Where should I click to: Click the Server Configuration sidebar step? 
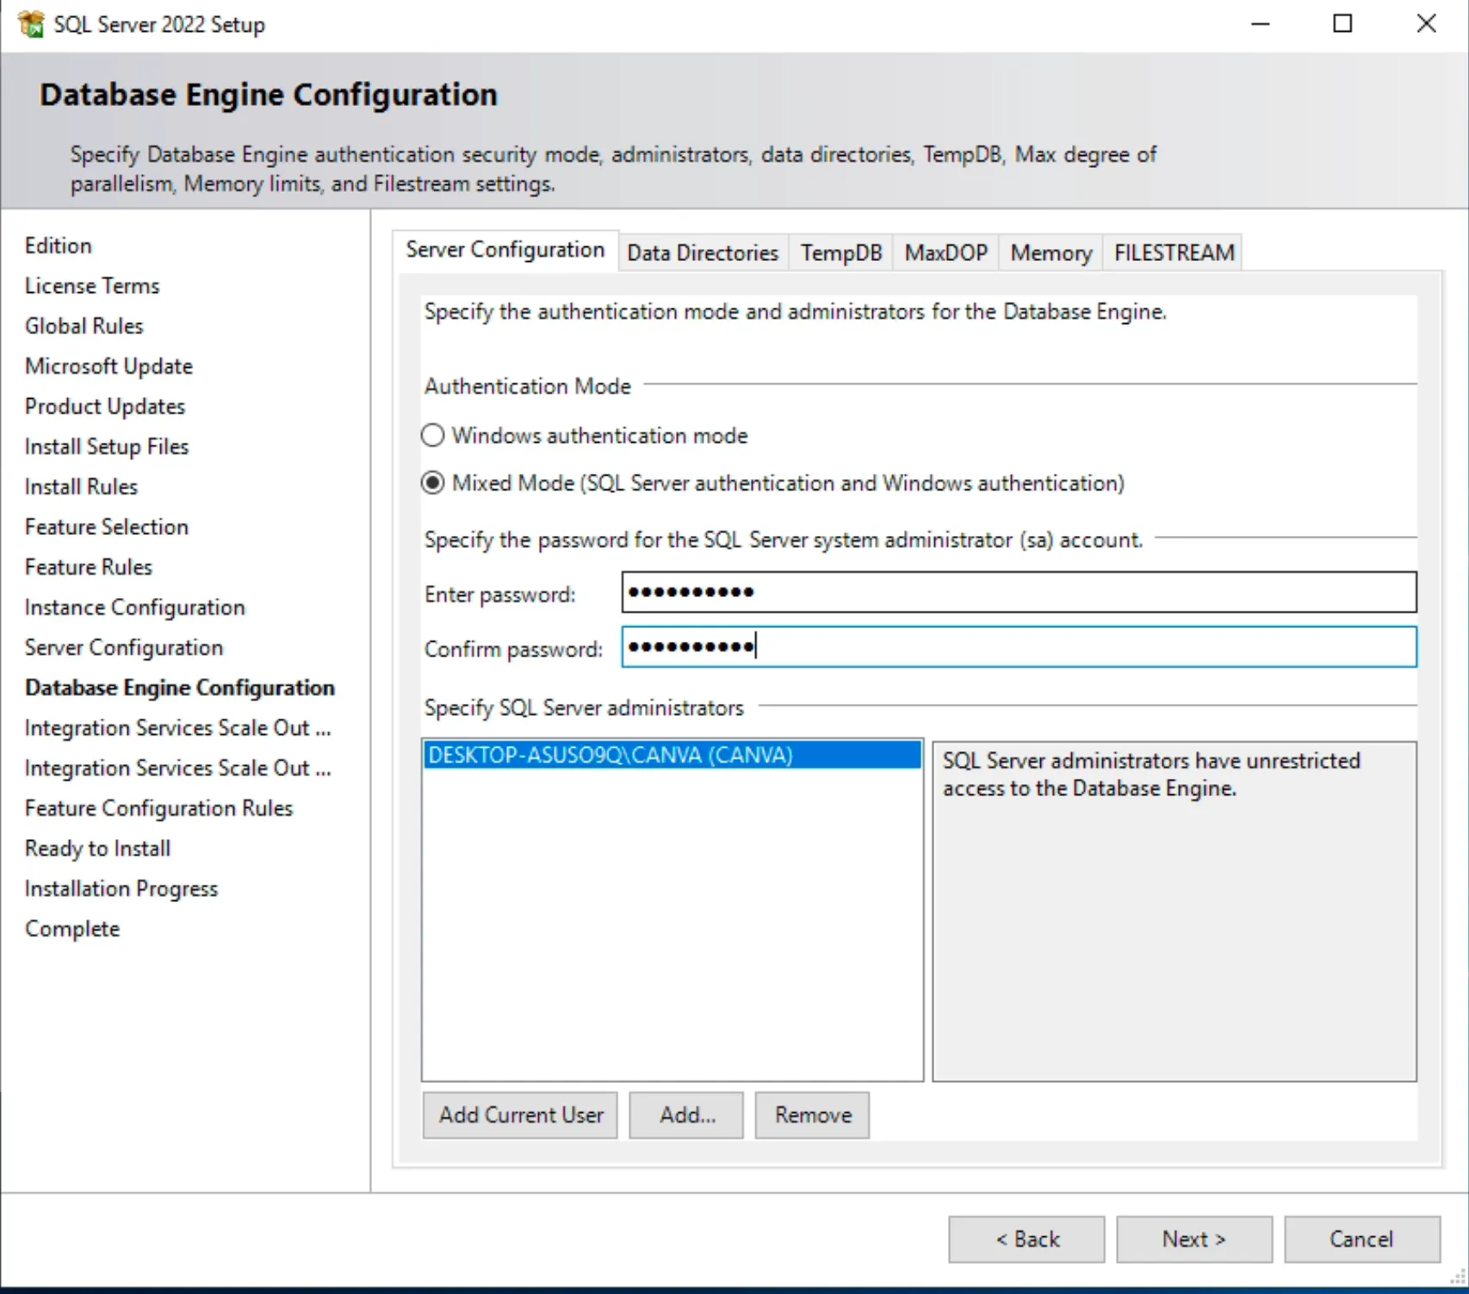click(124, 647)
